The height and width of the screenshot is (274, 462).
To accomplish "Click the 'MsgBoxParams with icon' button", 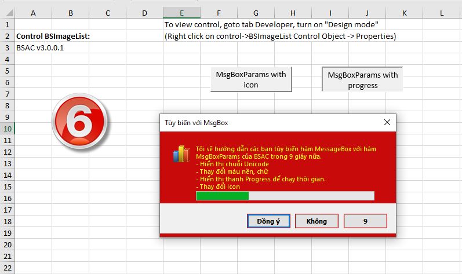I will click(251, 79).
